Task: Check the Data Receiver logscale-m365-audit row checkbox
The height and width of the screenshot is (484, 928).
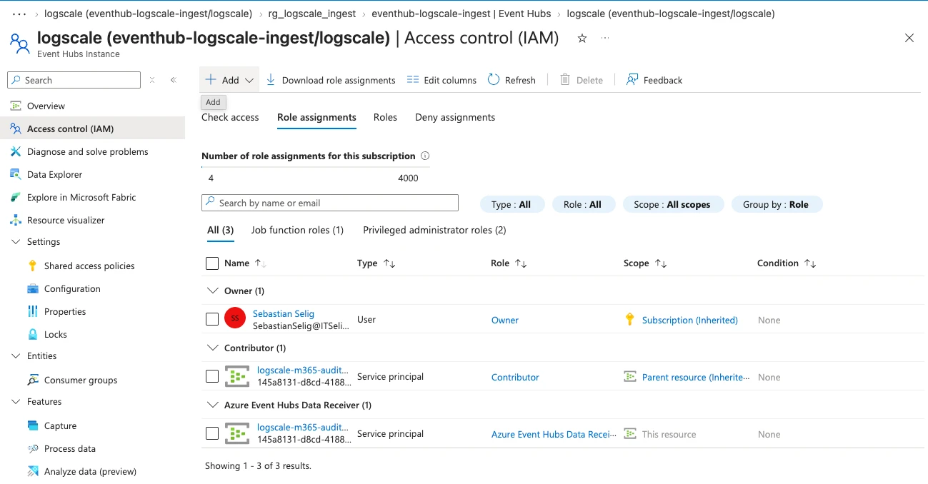Action: point(212,433)
